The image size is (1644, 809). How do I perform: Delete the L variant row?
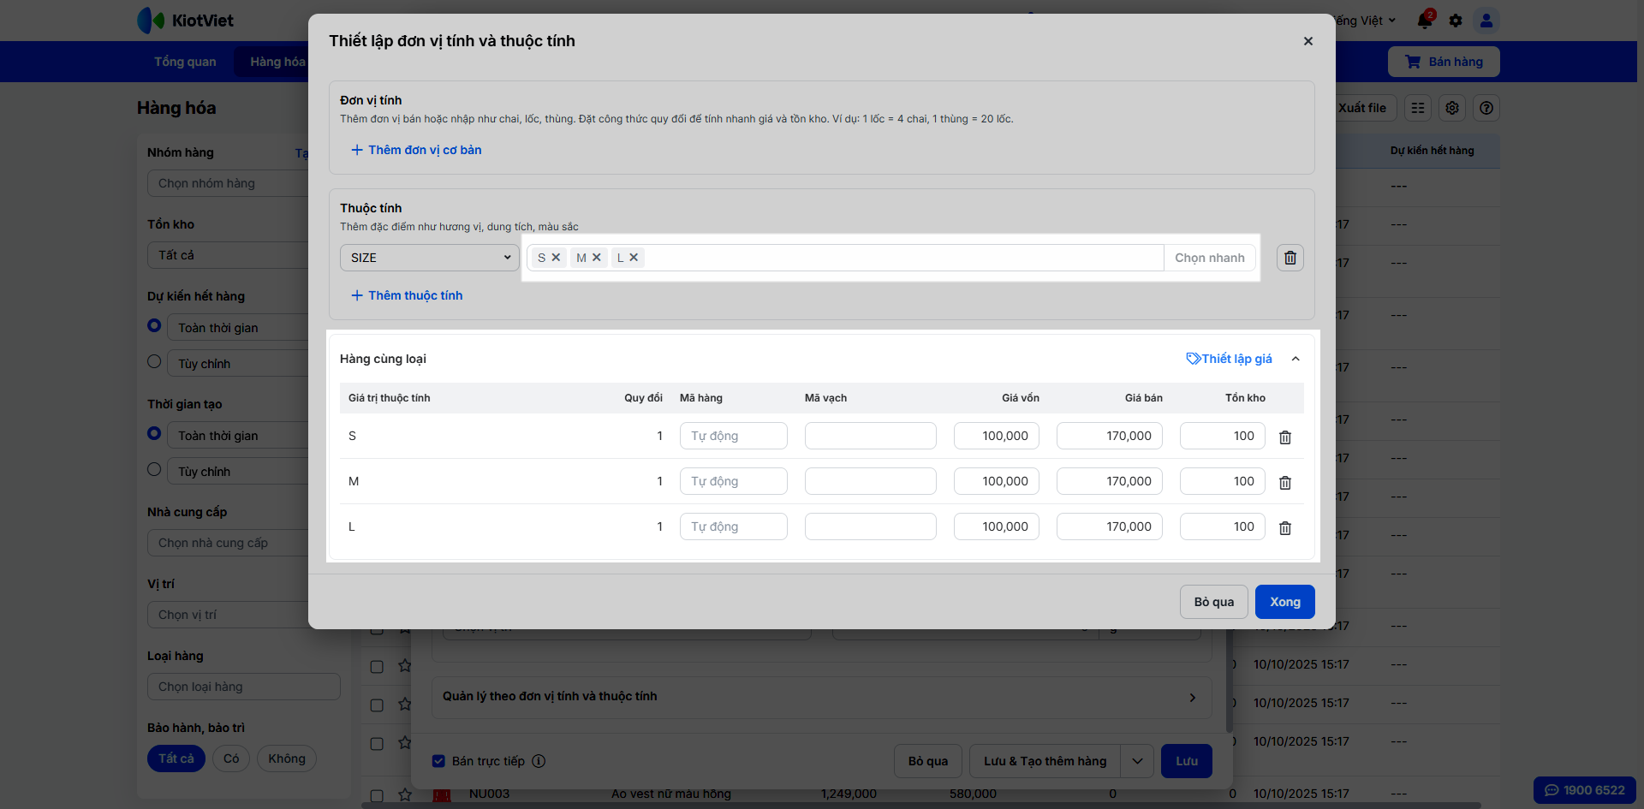click(x=1285, y=528)
